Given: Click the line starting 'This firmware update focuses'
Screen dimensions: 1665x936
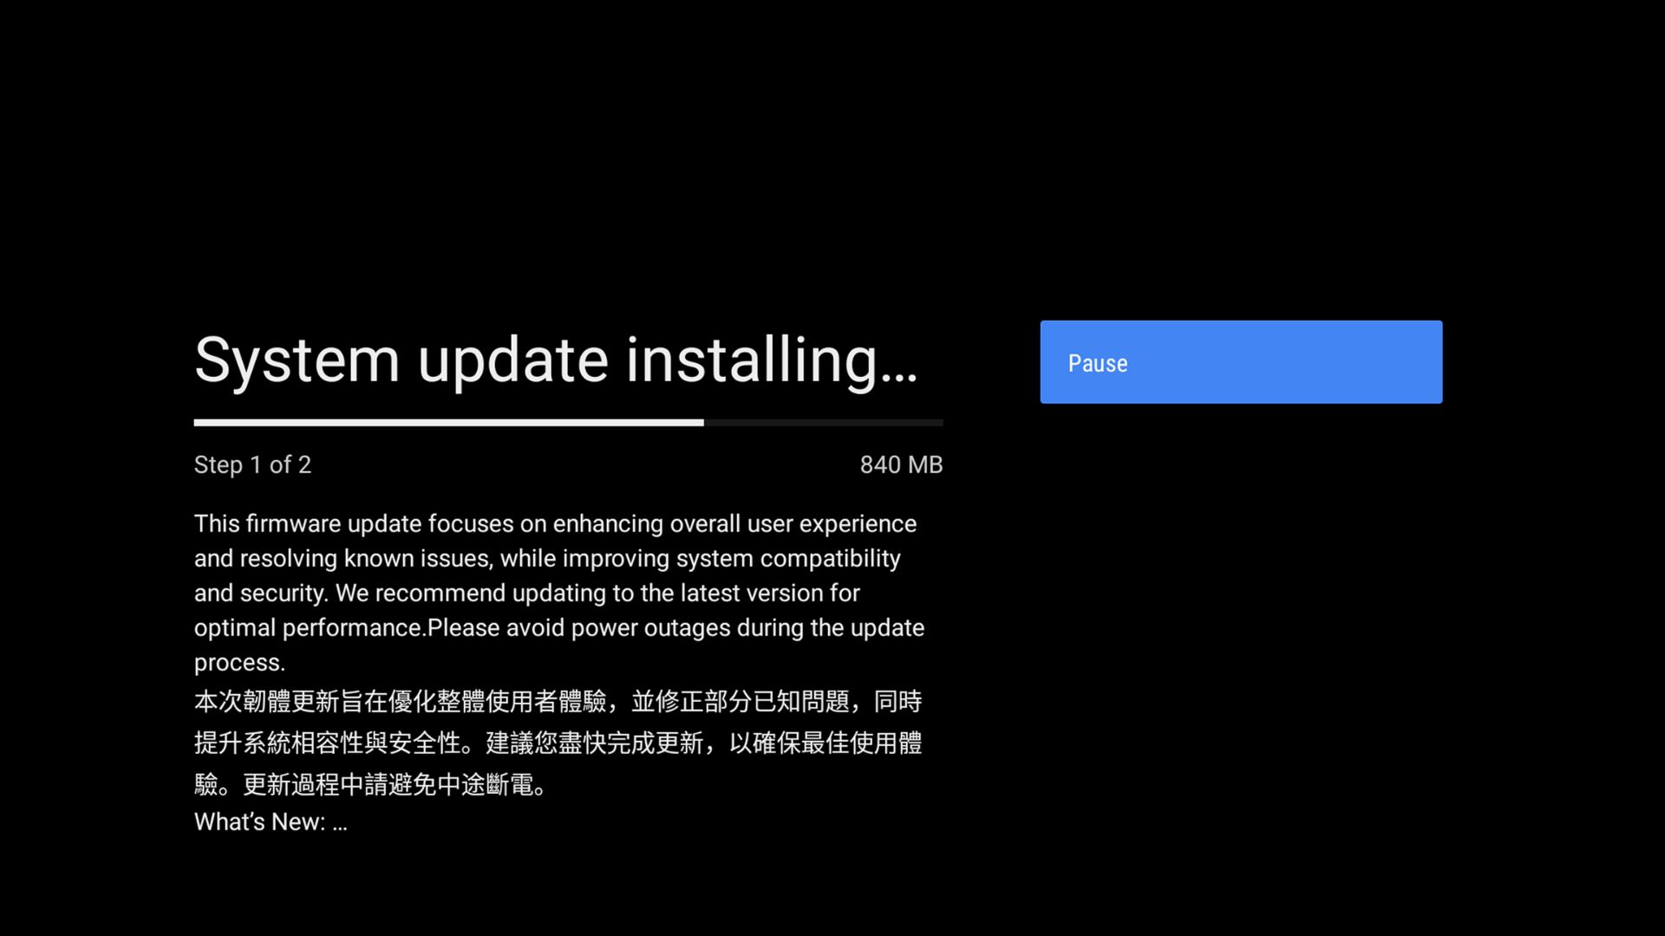Looking at the screenshot, I should pyautogui.click(x=555, y=524).
